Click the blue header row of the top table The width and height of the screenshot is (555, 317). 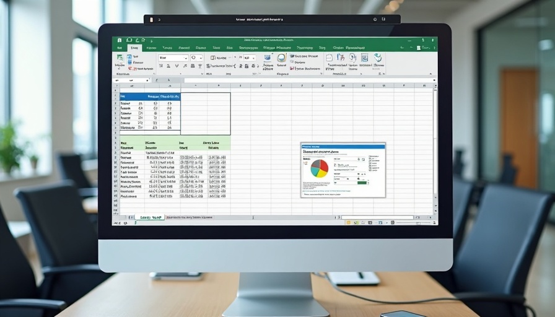[150, 97]
